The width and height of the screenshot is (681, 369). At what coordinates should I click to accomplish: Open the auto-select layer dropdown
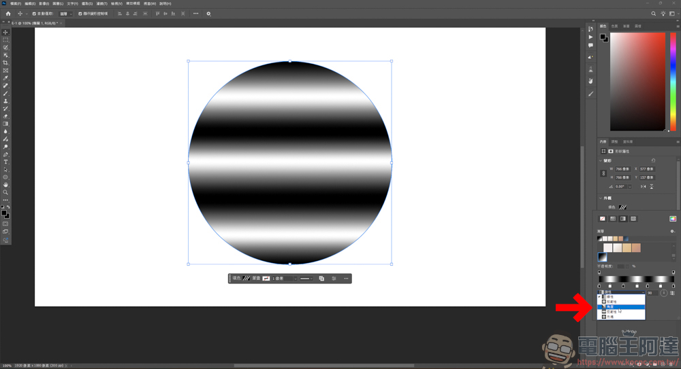(66, 14)
